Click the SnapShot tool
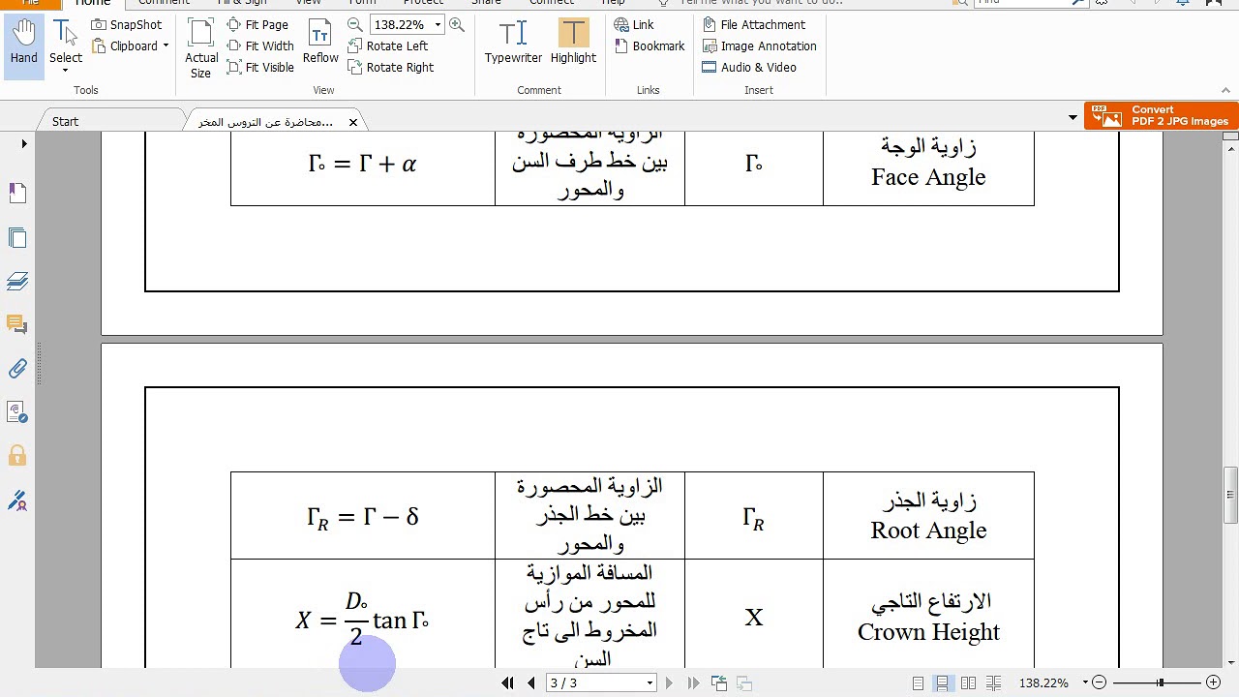Image resolution: width=1239 pixels, height=697 pixels. (x=127, y=24)
